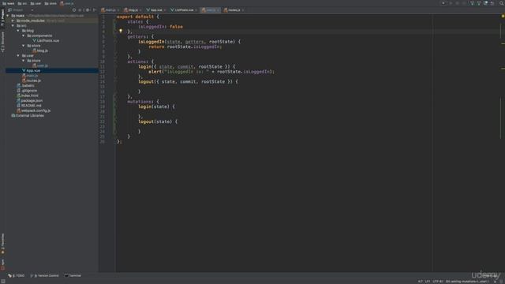The height and width of the screenshot is (284, 505).
Task: Open the TODO tool window
Action: click(x=16, y=275)
